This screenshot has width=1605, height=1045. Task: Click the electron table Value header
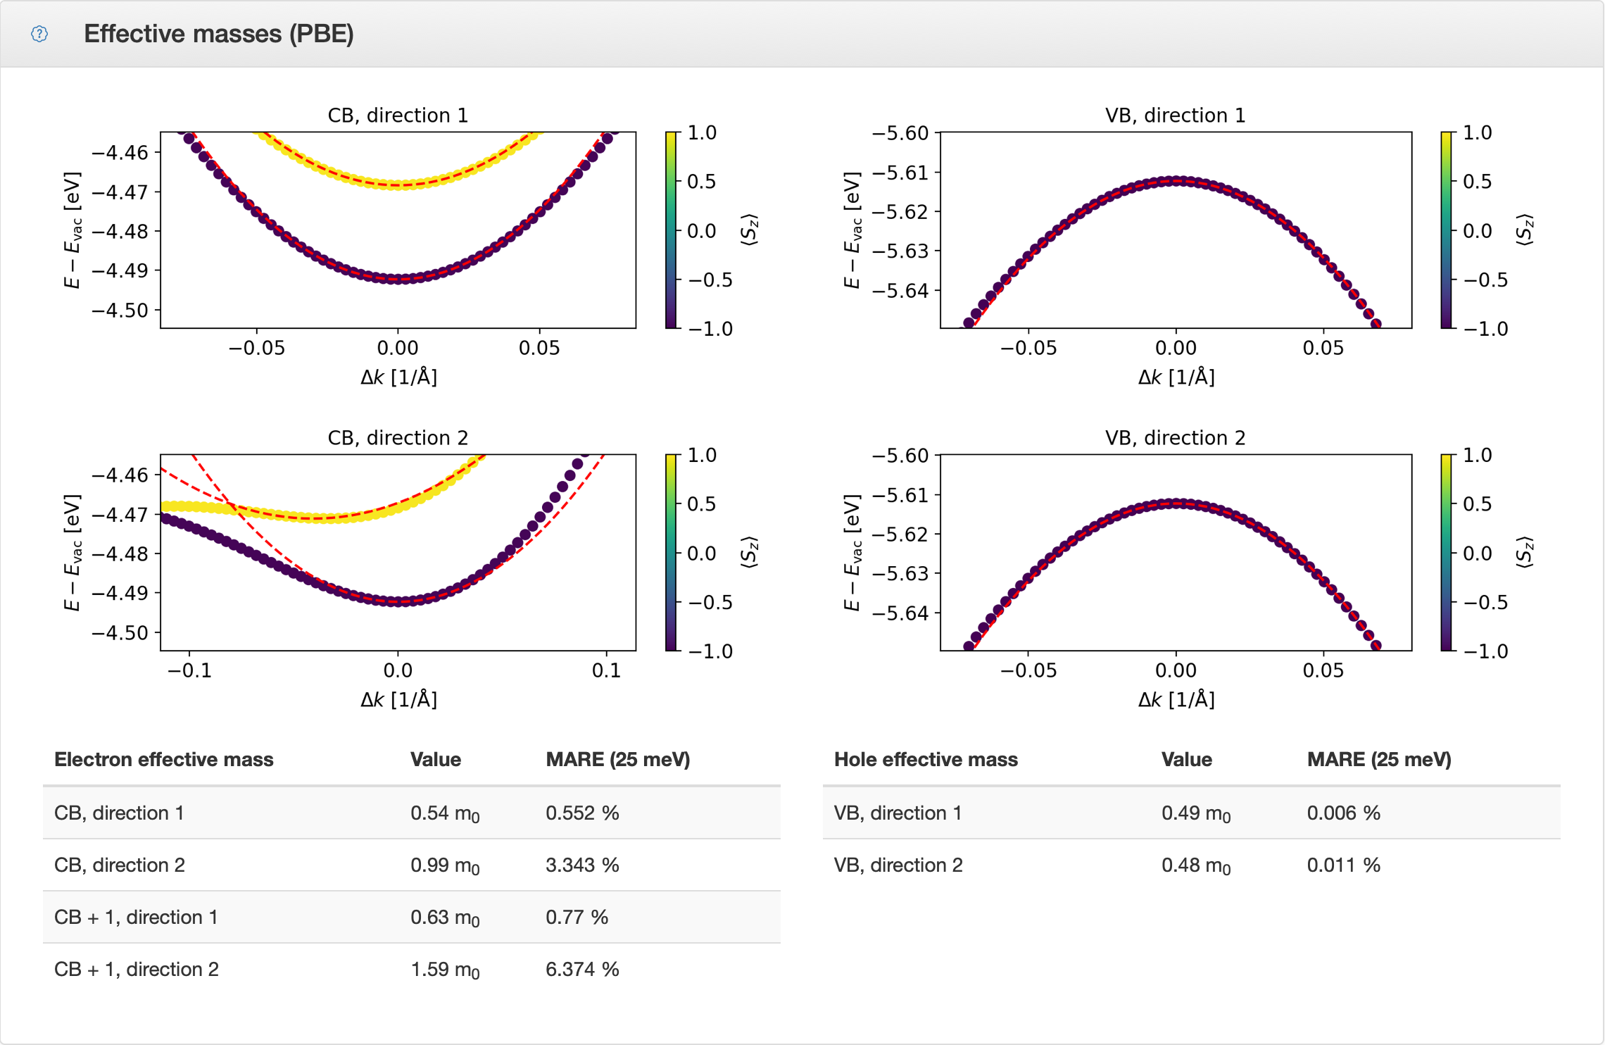[x=436, y=759]
